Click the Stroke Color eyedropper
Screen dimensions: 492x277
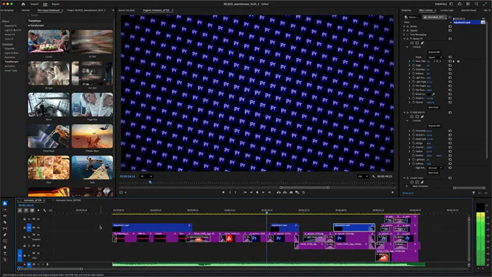click(434, 94)
